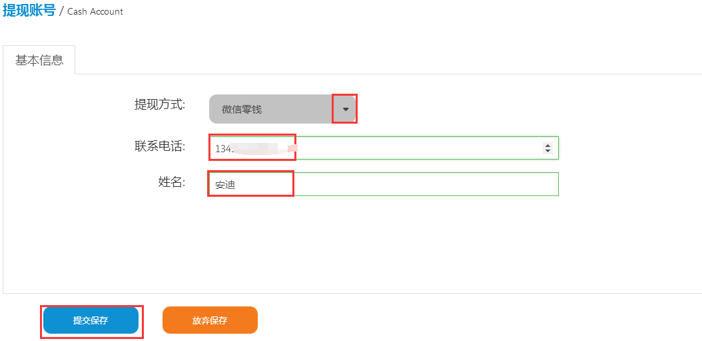
Task: Click the 微信零钱 combo box
Action: pos(282,109)
